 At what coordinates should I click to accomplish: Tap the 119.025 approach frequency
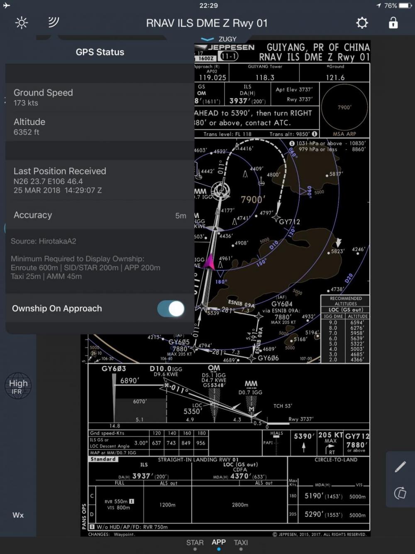coord(212,78)
